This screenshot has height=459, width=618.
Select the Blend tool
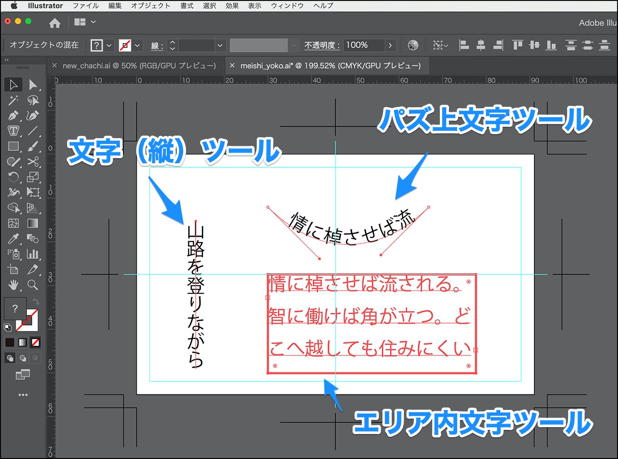[x=33, y=239]
